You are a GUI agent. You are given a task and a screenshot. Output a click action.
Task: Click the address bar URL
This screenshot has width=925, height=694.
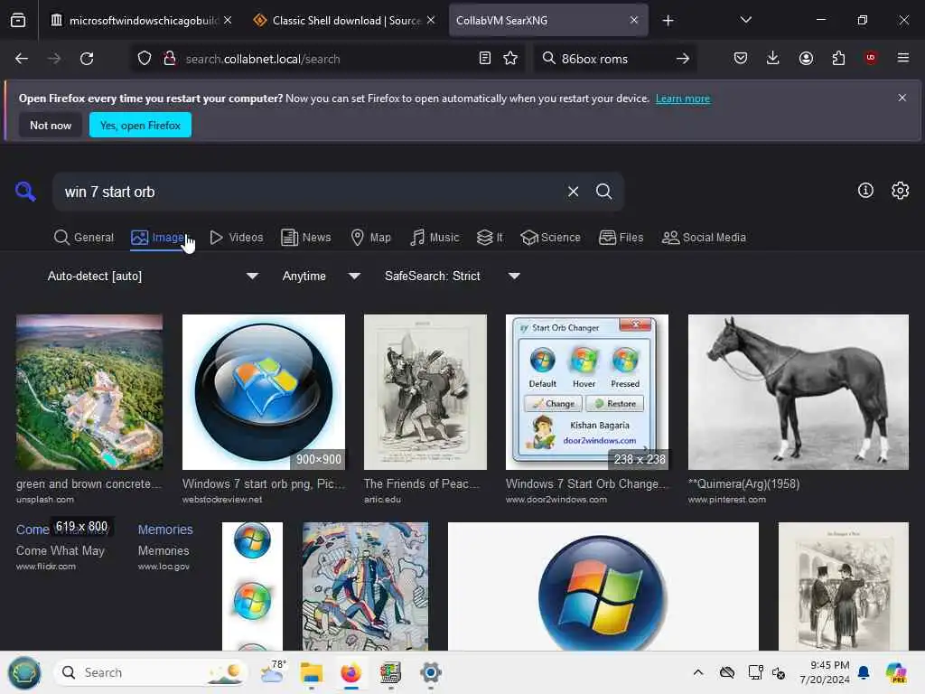pyautogui.click(x=263, y=59)
